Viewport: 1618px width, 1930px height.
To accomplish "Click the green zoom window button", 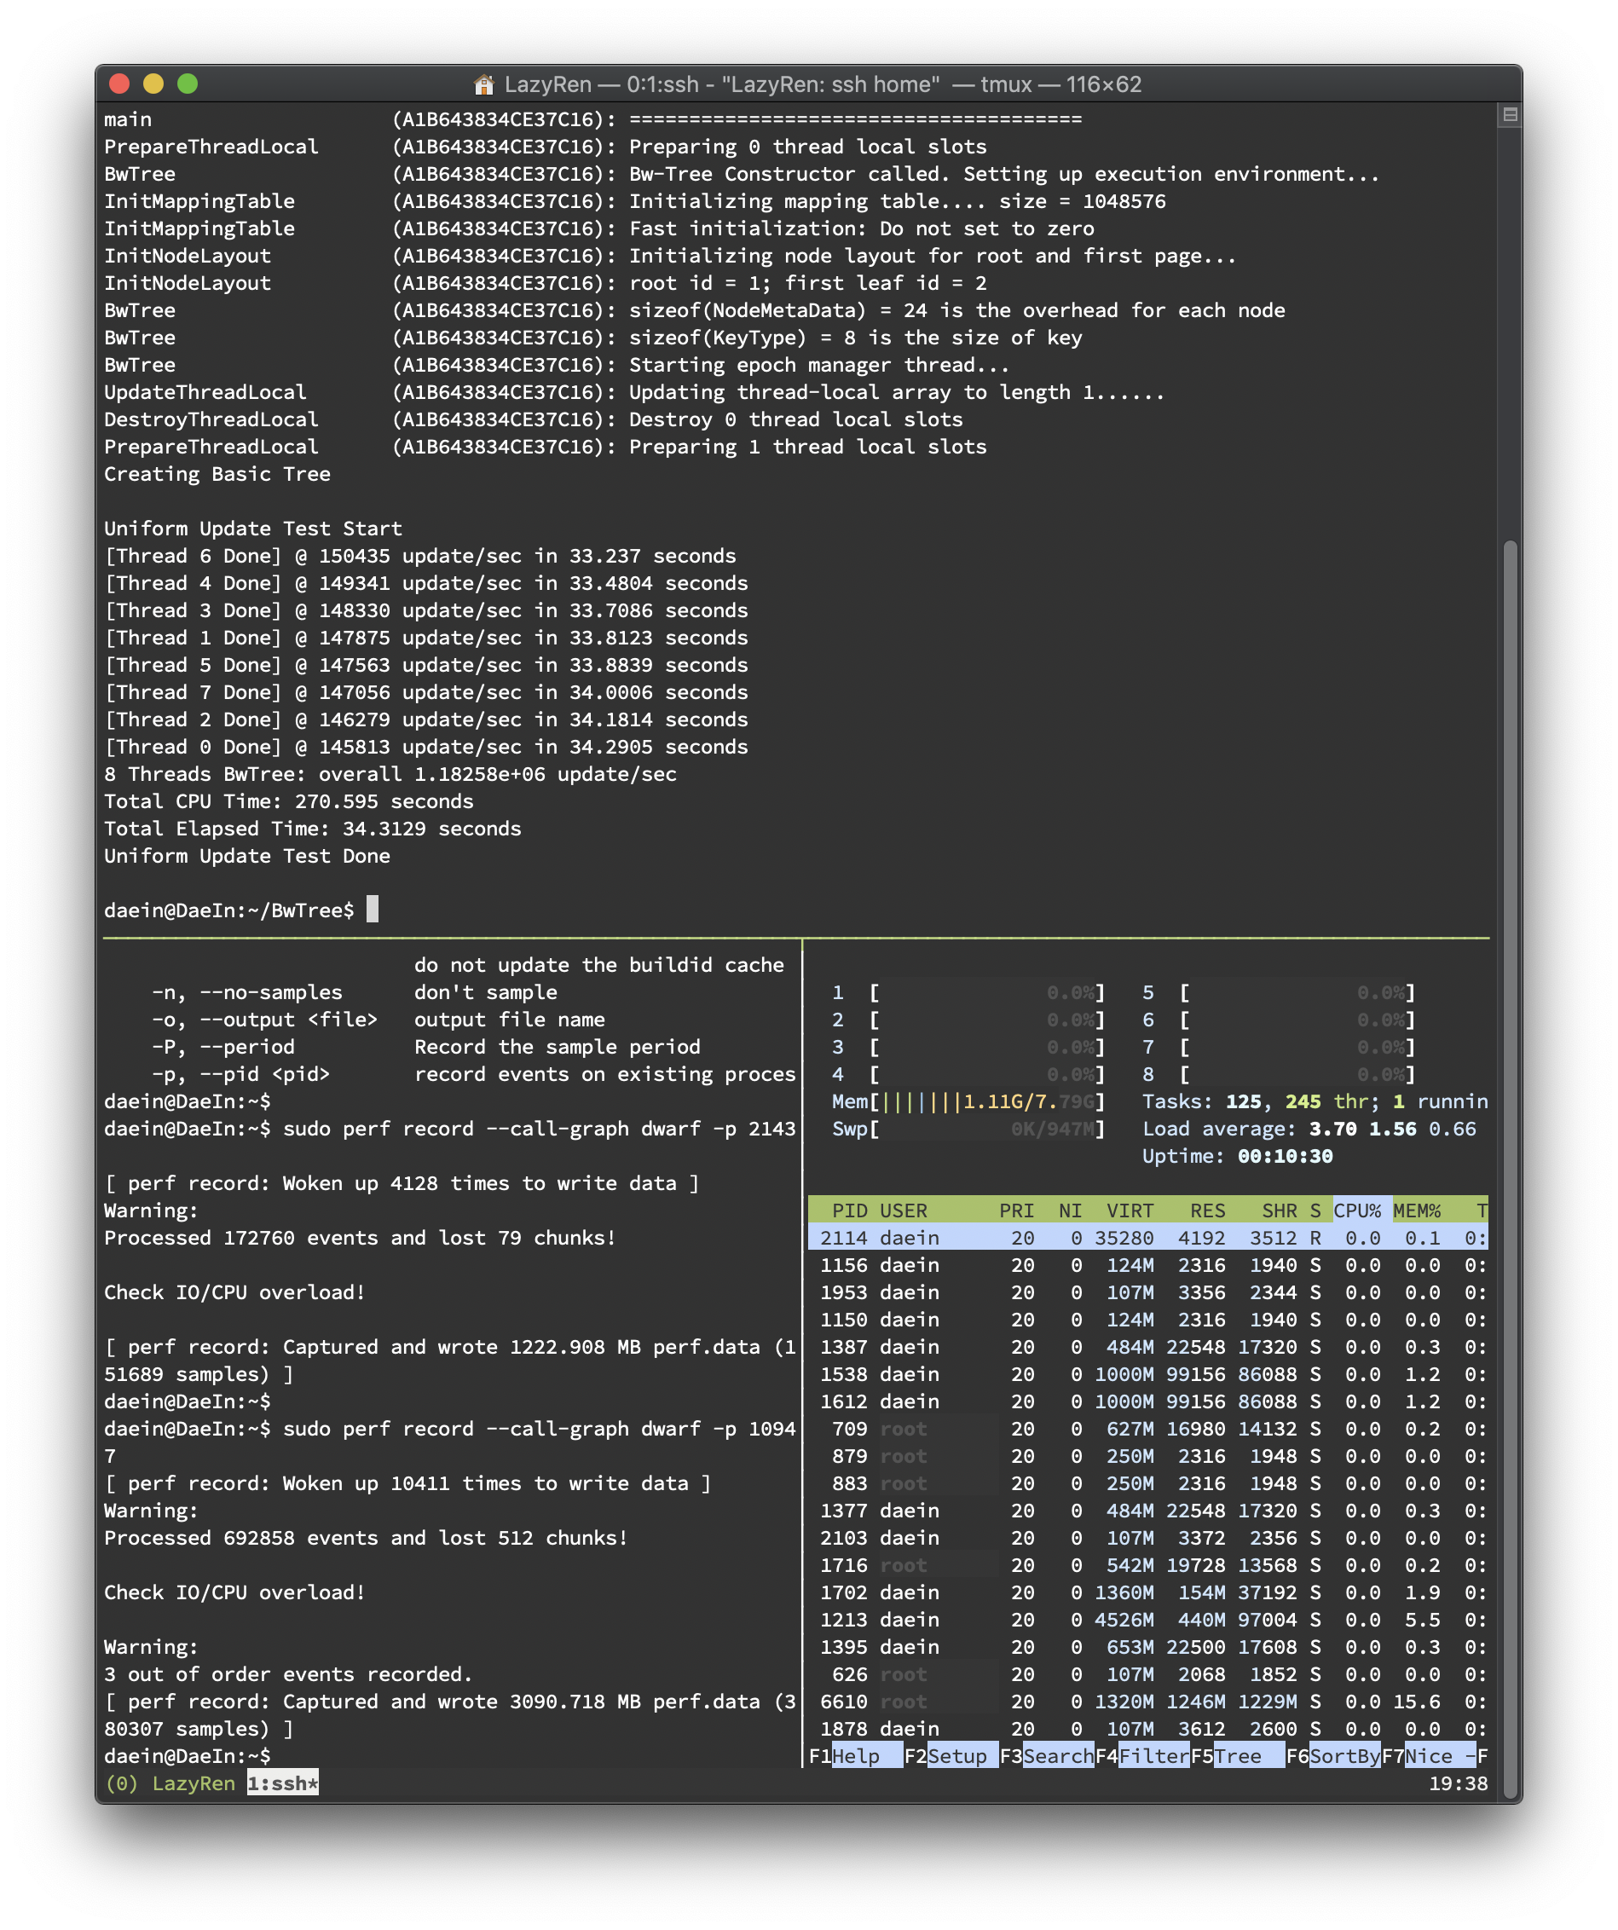I will coord(188,84).
